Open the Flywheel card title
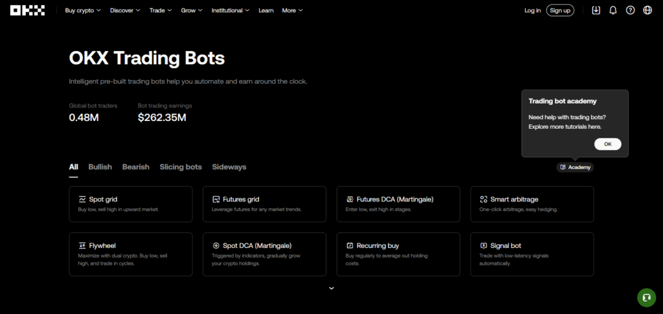Viewport: 663px width, 314px height. (x=102, y=245)
